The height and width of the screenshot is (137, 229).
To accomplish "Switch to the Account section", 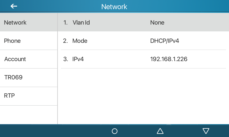I will click(x=29, y=59).
